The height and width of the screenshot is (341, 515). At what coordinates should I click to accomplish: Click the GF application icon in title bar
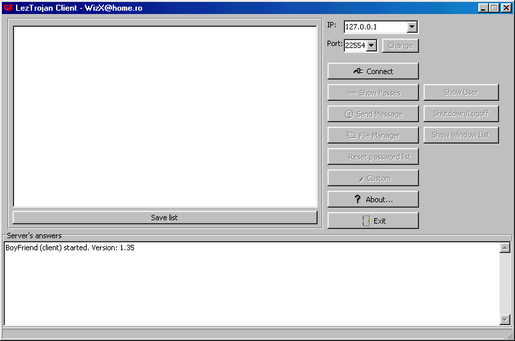8,8
